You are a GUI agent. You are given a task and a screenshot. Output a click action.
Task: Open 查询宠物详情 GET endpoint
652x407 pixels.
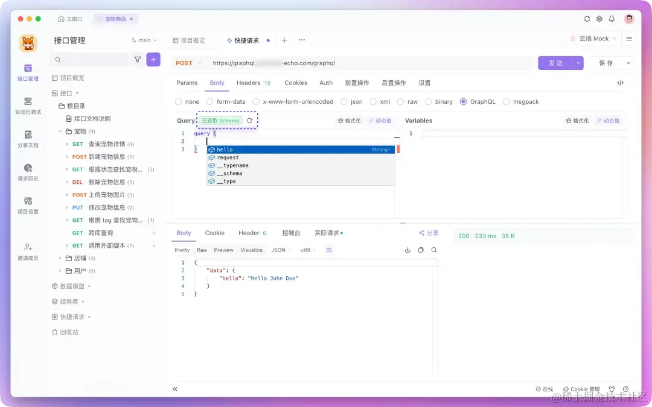(103, 144)
